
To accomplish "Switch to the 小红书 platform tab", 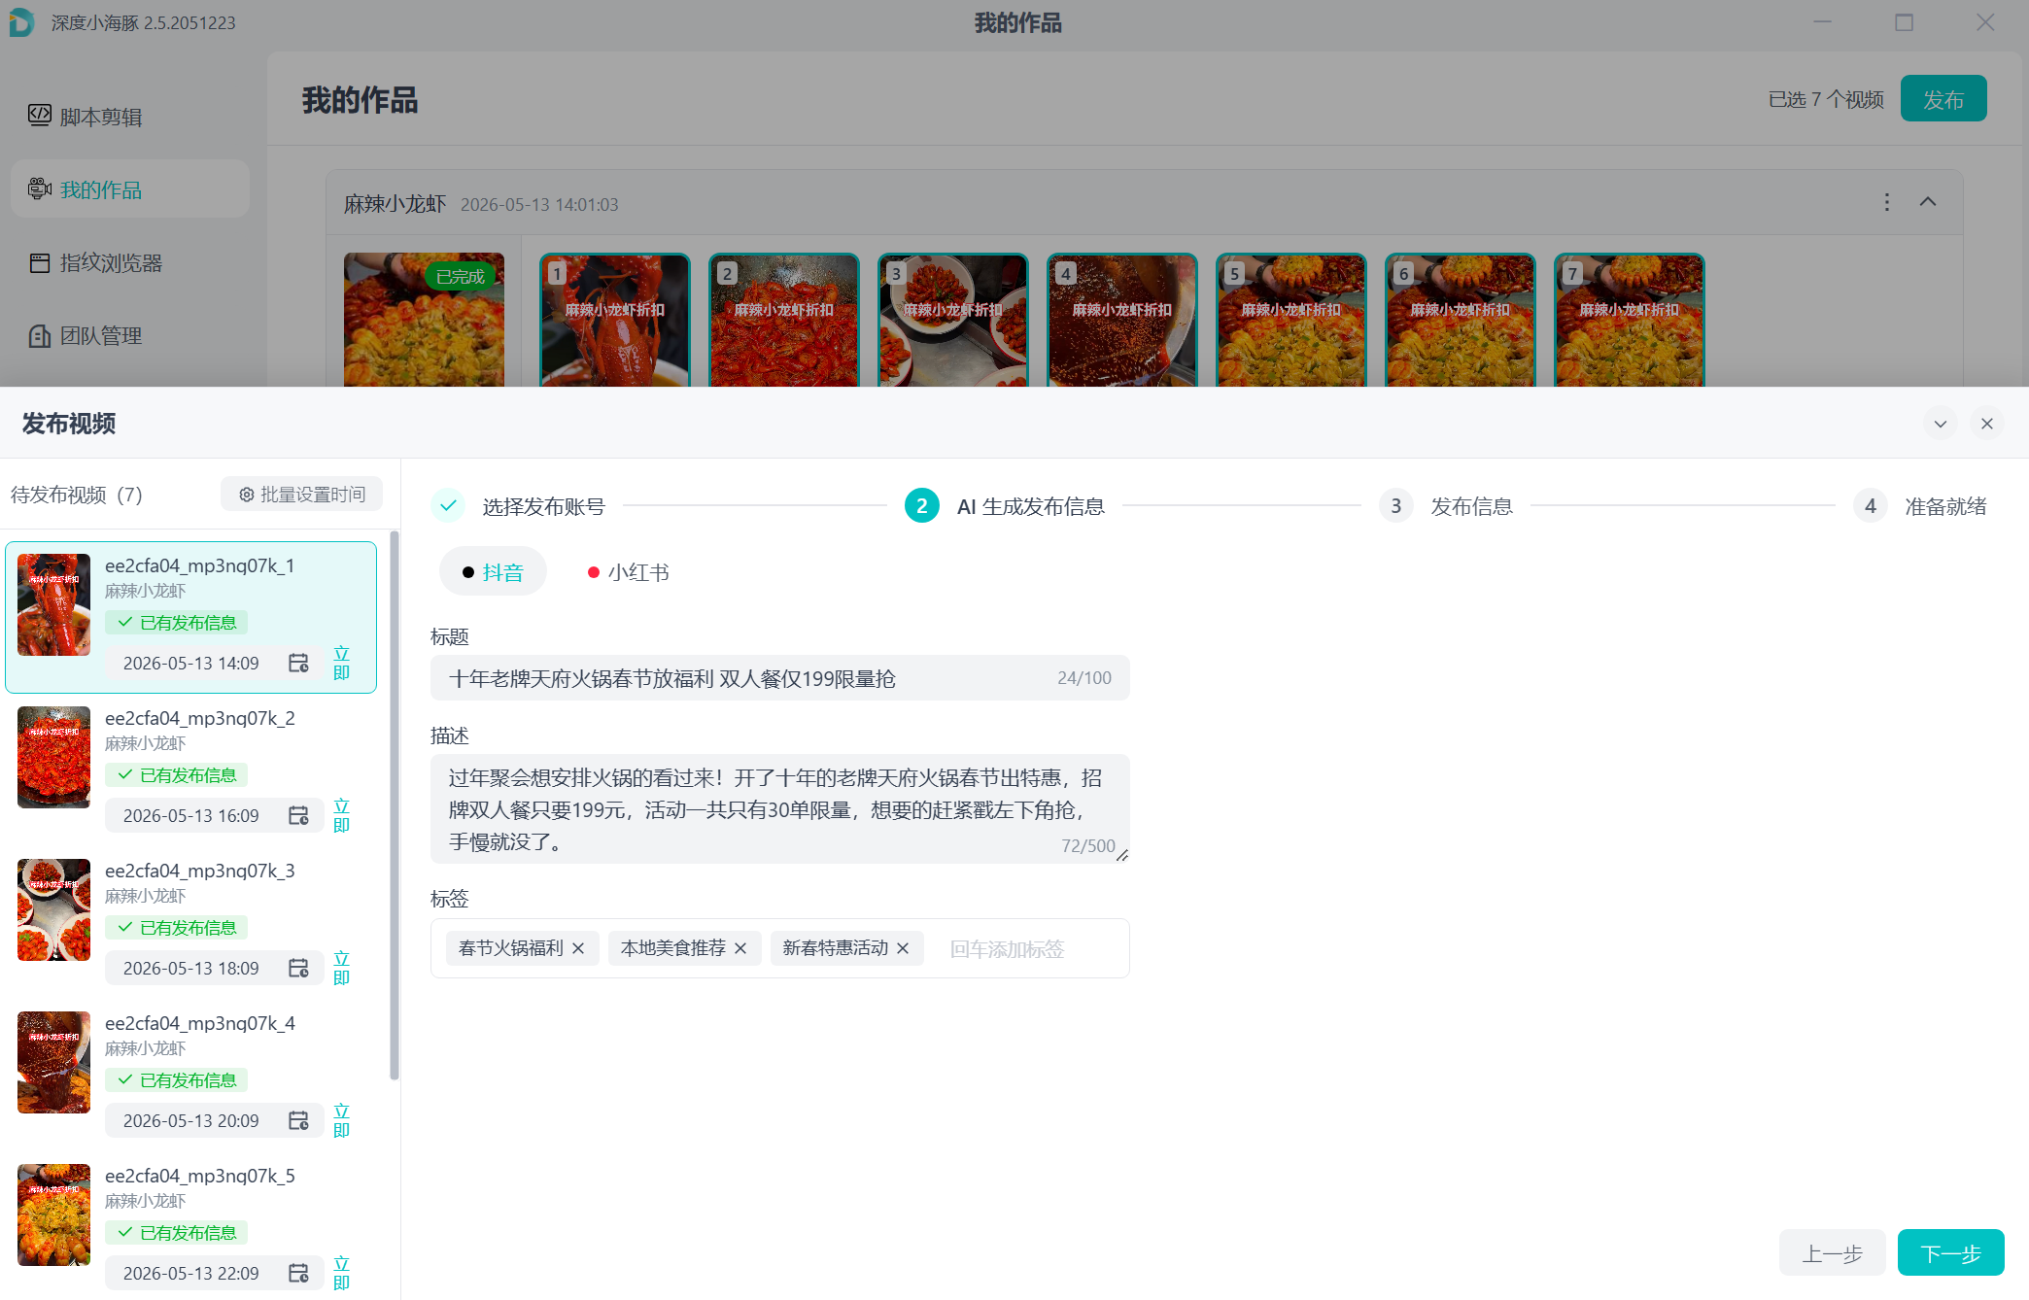I will 629,572.
